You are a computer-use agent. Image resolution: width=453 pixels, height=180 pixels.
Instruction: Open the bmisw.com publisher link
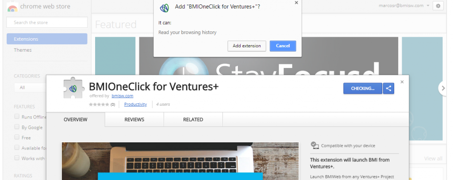pyautogui.click(x=123, y=96)
